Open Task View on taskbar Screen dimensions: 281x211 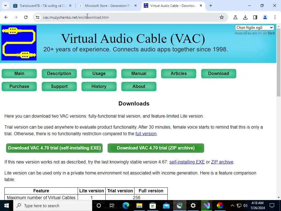pos(112,206)
